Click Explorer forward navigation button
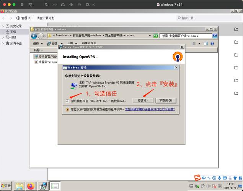 click(x=41, y=36)
